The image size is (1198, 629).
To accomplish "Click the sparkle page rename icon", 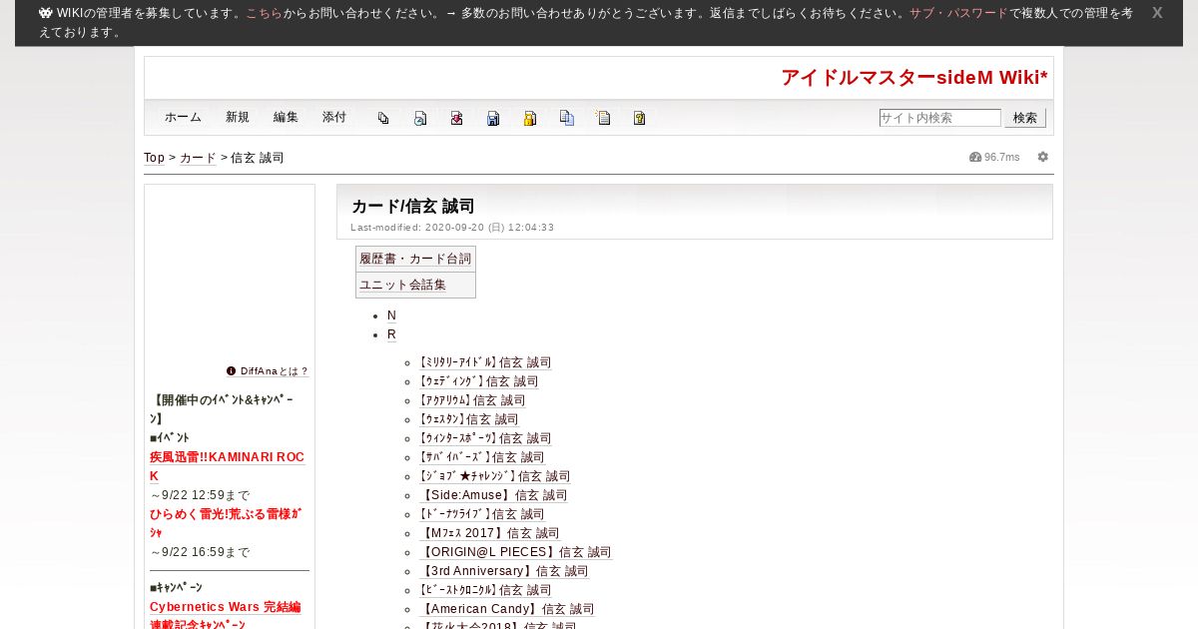I will click(x=603, y=118).
